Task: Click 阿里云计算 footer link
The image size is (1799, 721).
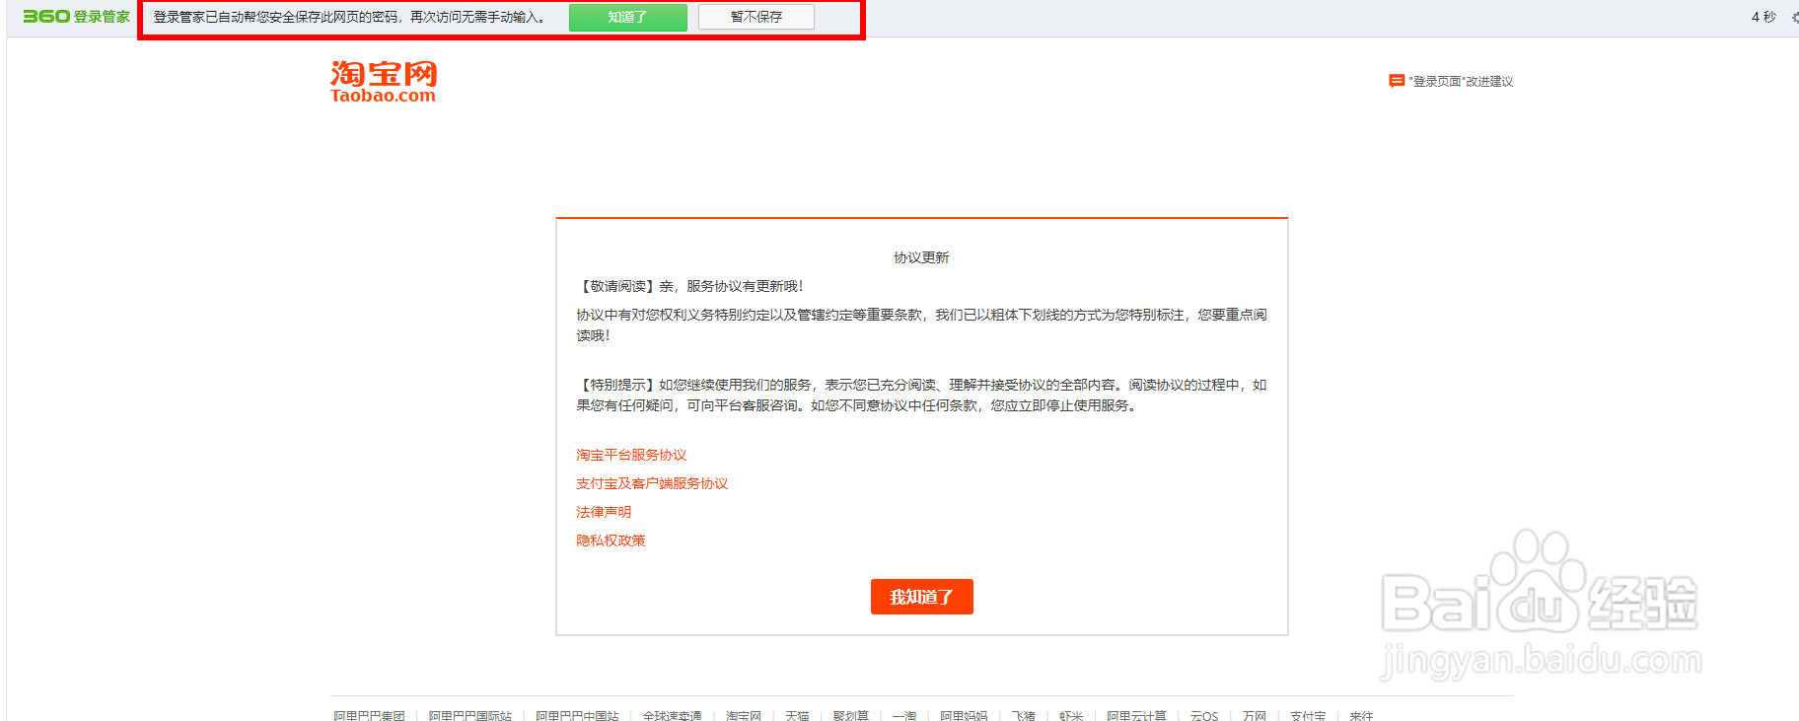Action: 1136,715
